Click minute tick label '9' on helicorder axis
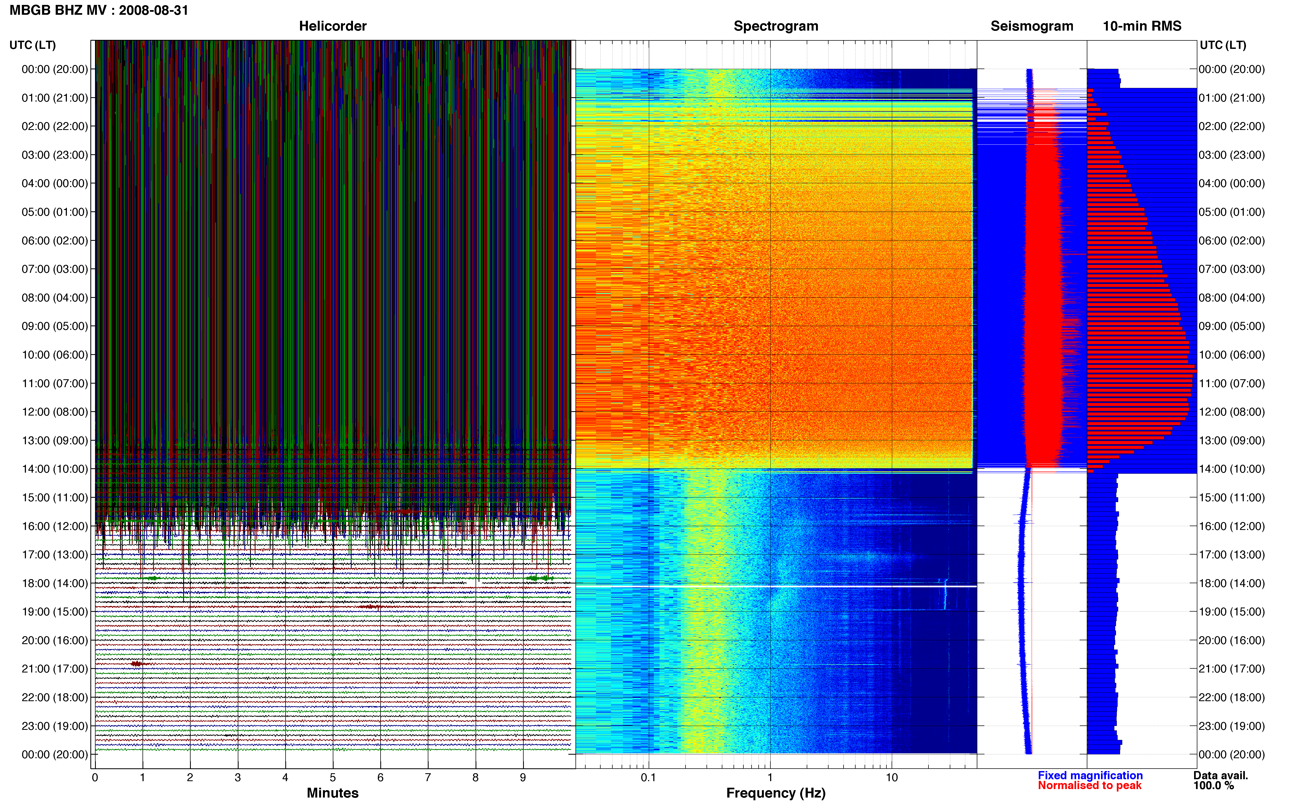Viewport: 1294px width, 809px height. coord(523,777)
